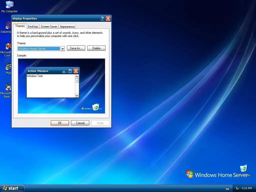Expand the Theme dropdown arrow
This screenshot has height=192, width=256.
click(x=62, y=49)
